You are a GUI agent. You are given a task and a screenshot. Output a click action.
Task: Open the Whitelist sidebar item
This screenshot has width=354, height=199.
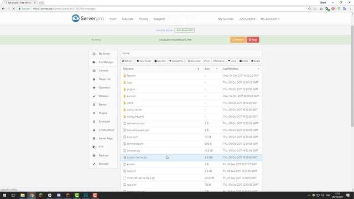click(103, 96)
